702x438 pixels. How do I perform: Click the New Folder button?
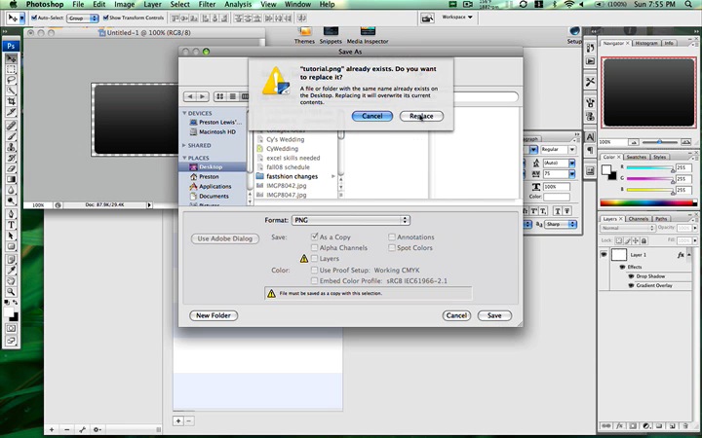click(214, 315)
